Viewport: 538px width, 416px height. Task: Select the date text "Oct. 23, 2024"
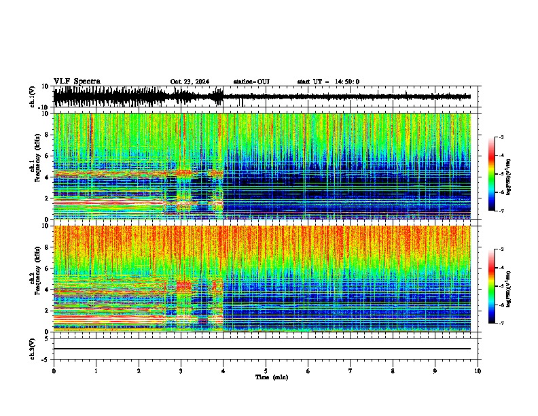tap(190, 82)
